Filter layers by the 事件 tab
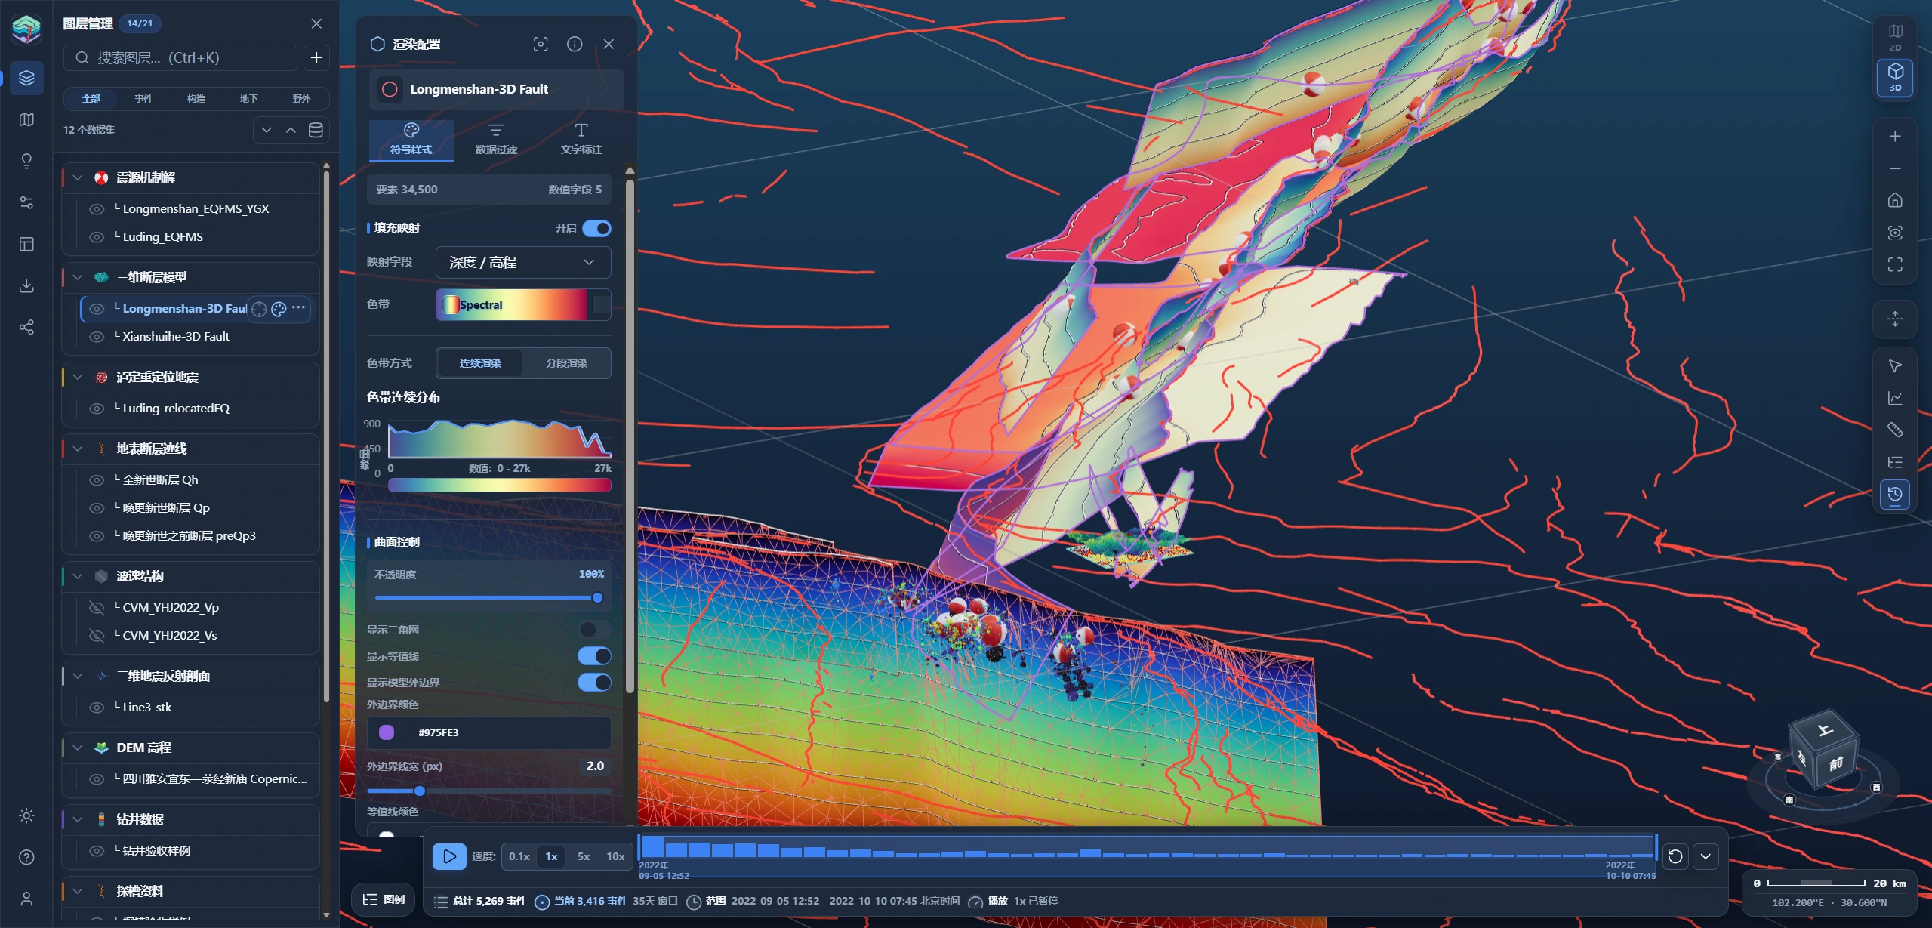Screen dimensions: 1932x928 [x=143, y=99]
